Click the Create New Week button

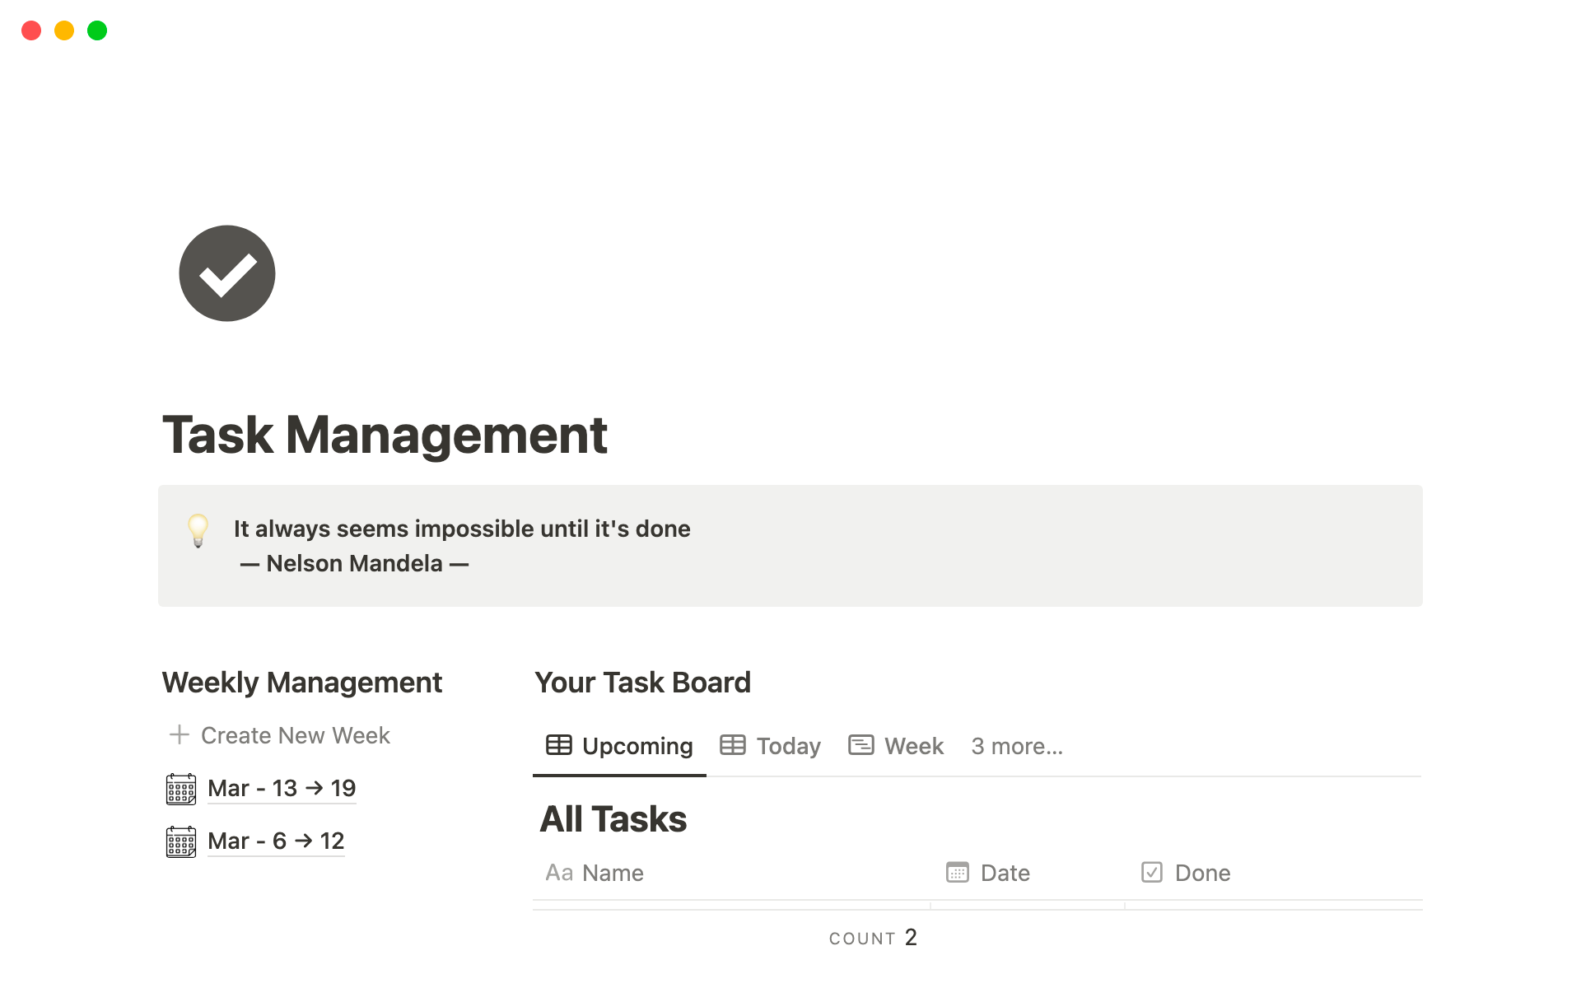point(281,734)
